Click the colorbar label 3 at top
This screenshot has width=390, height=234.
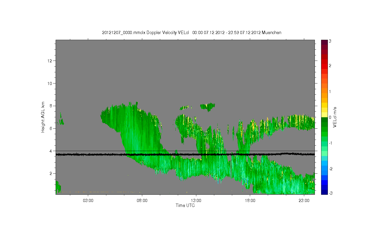330,41
